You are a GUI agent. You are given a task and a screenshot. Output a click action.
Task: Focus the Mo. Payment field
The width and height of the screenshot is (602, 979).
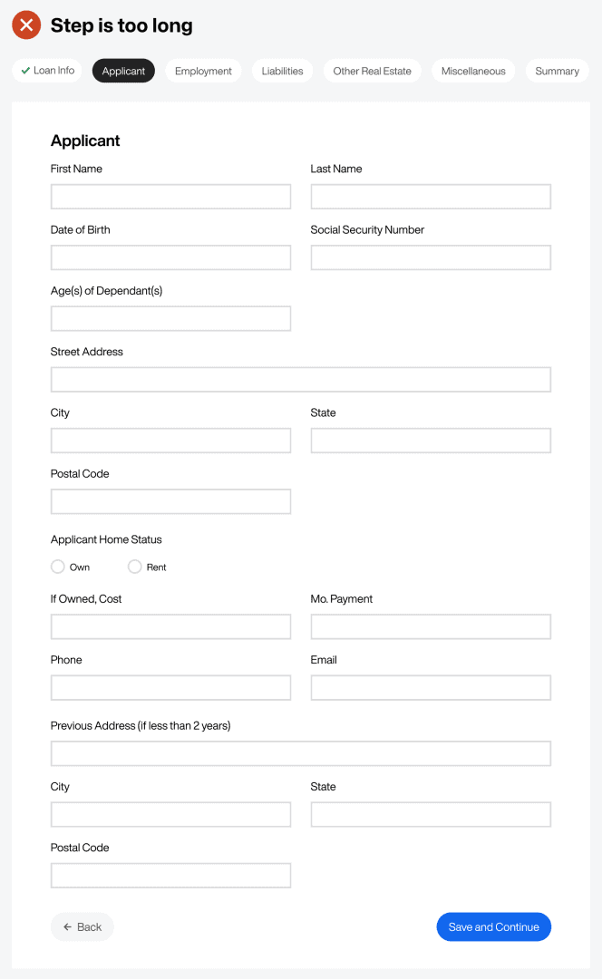[431, 627]
